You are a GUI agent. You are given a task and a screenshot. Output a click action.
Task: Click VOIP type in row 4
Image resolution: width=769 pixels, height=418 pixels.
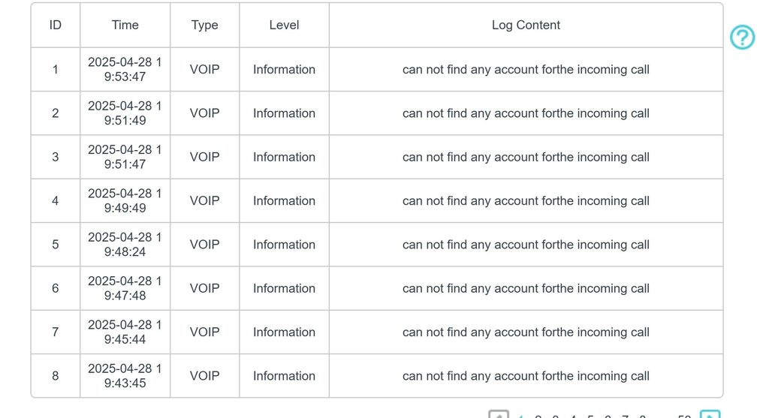coord(204,201)
